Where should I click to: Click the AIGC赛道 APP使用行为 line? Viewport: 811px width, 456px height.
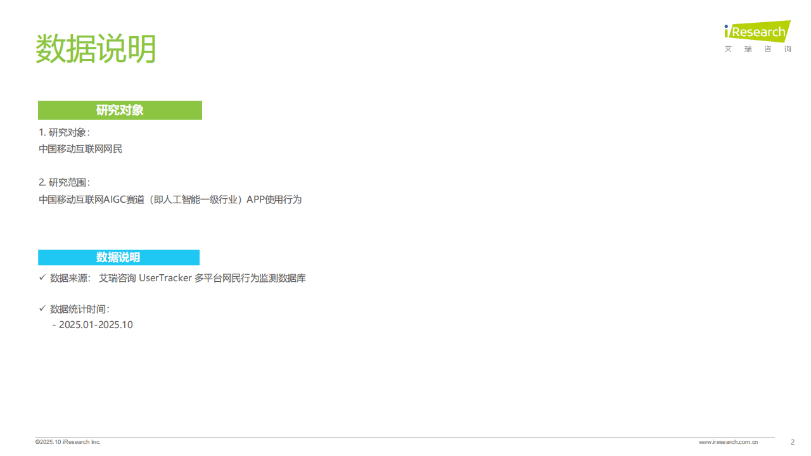pyautogui.click(x=170, y=199)
